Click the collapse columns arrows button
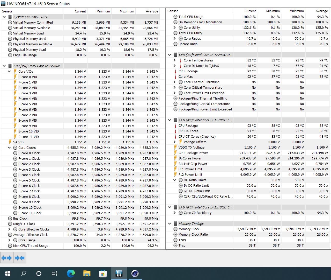The width and height of the screenshot is (331, 280). click(20, 258)
